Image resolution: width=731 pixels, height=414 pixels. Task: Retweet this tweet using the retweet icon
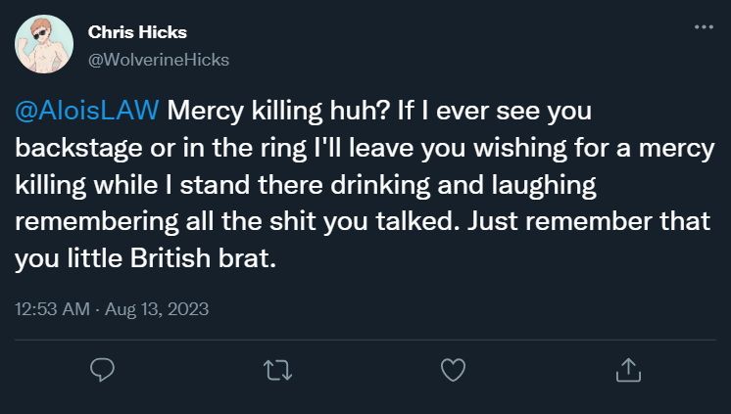(277, 370)
